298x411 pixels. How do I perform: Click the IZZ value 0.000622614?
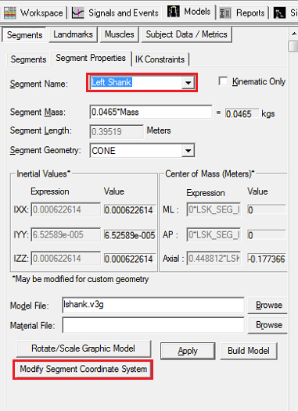[130, 259]
